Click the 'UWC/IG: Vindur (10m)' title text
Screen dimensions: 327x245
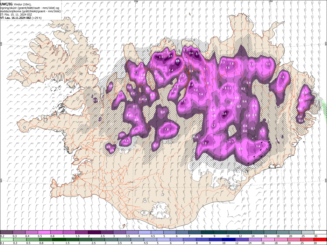(x=16, y=4)
